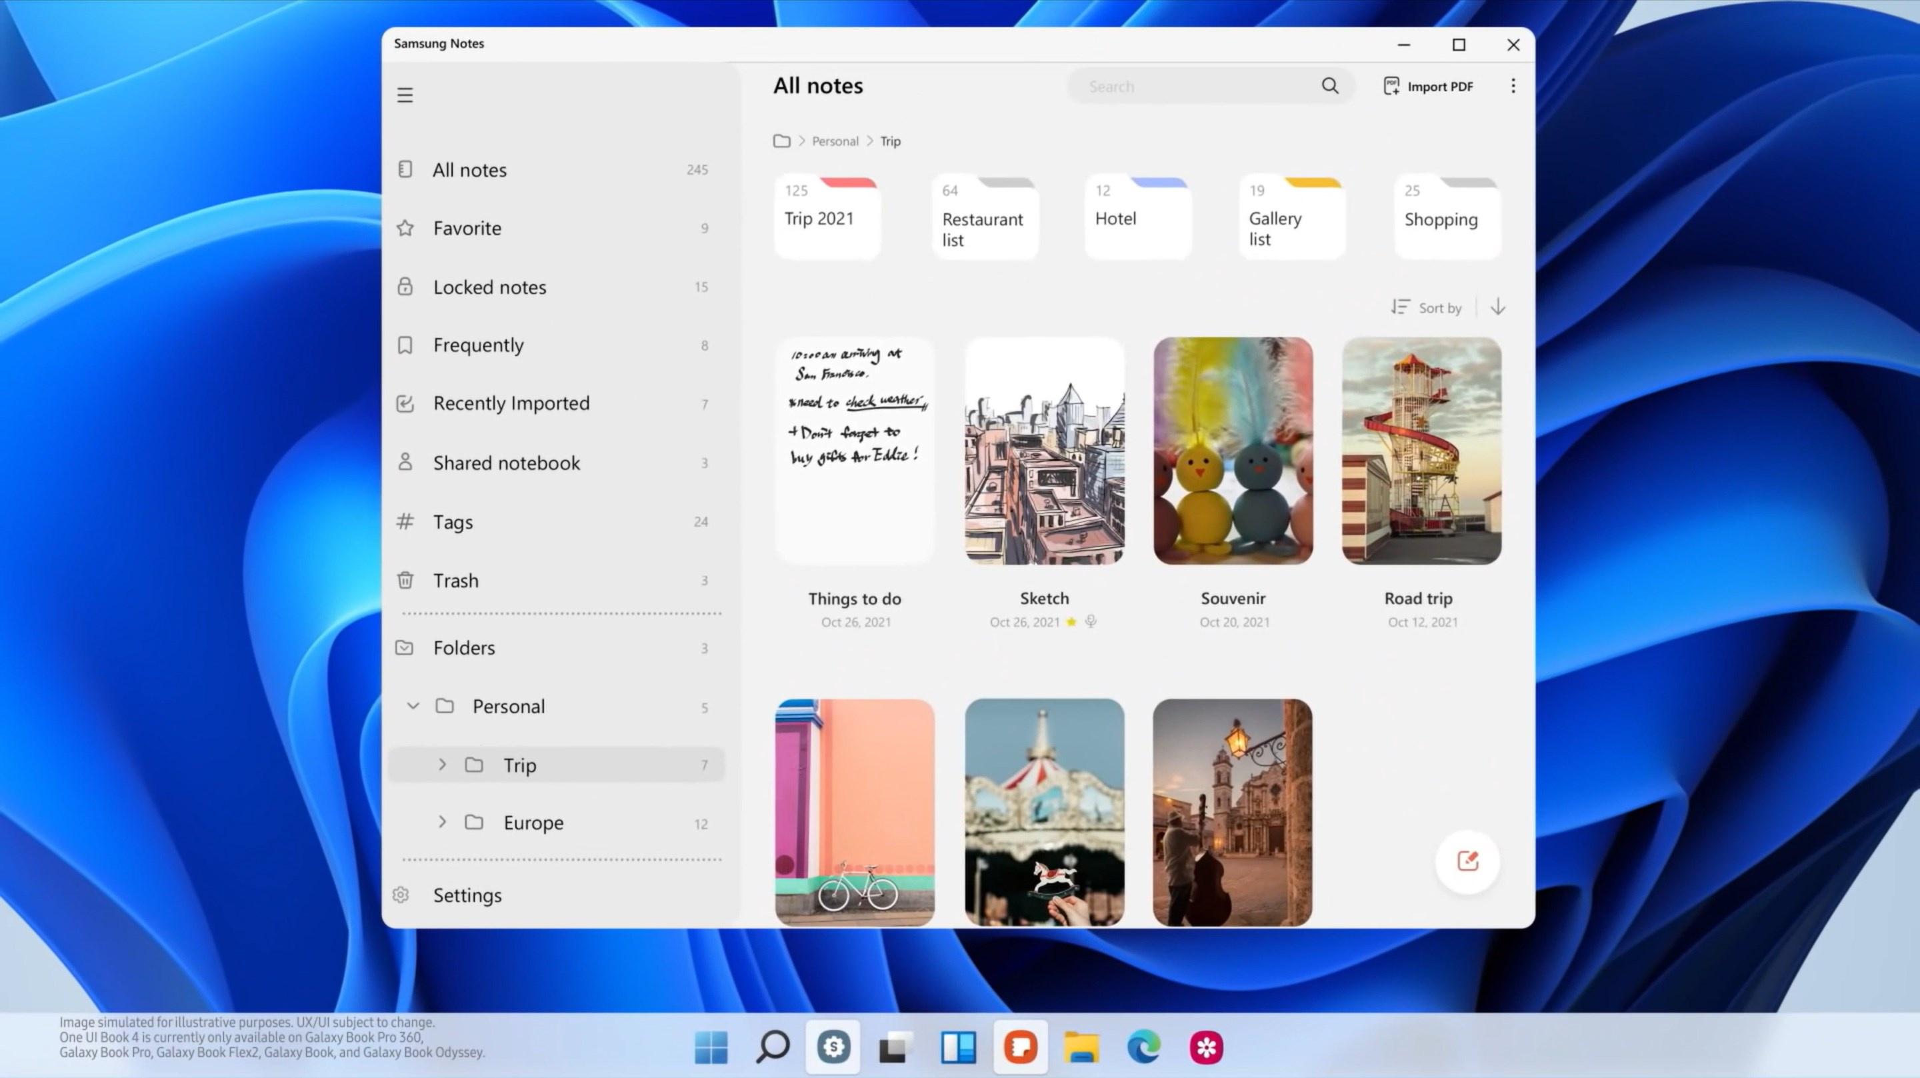
Task: Click the hamburger menu icon
Action: pyautogui.click(x=405, y=94)
